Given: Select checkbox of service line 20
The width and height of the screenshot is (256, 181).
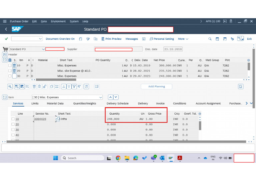Looking at the screenshot, I should coord(13,124).
